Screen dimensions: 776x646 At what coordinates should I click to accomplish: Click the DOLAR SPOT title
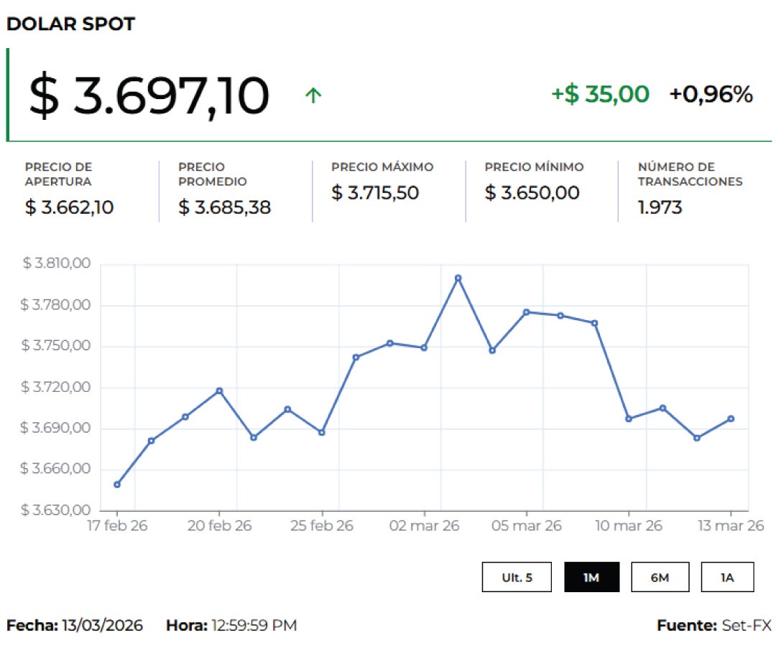tap(71, 24)
